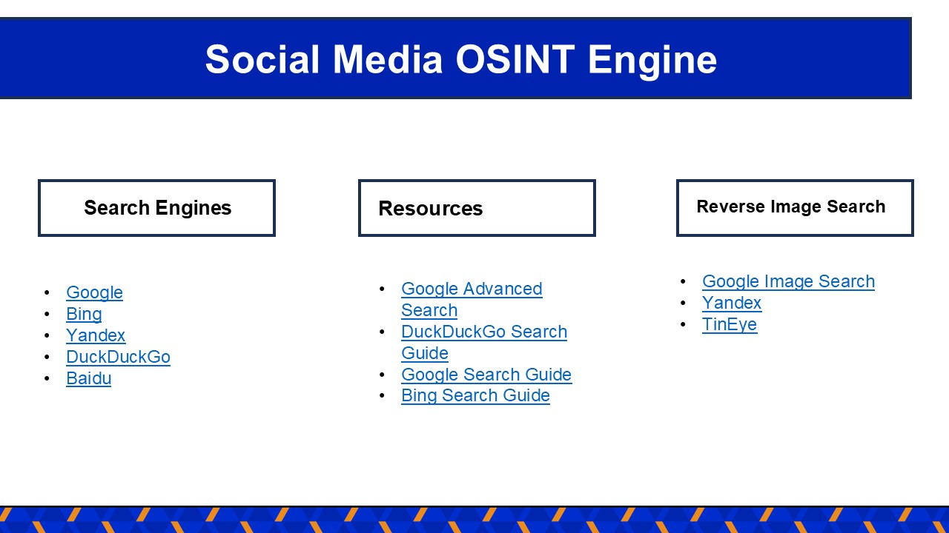The width and height of the screenshot is (949, 533).
Task: Click the bullet point beside Baidu
Action: pyautogui.click(x=47, y=378)
